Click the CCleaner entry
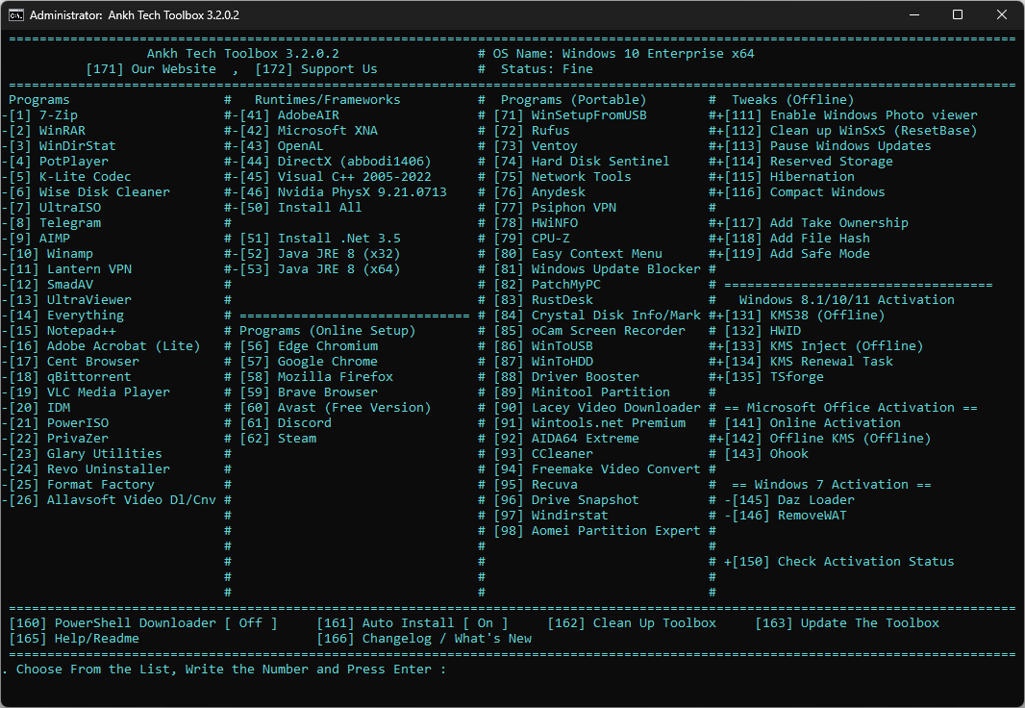 pos(543,454)
